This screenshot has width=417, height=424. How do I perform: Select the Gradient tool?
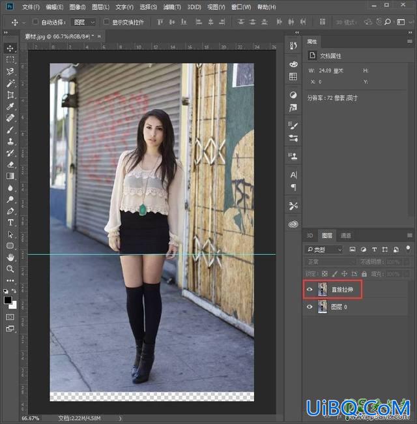pyautogui.click(x=10, y=176)
